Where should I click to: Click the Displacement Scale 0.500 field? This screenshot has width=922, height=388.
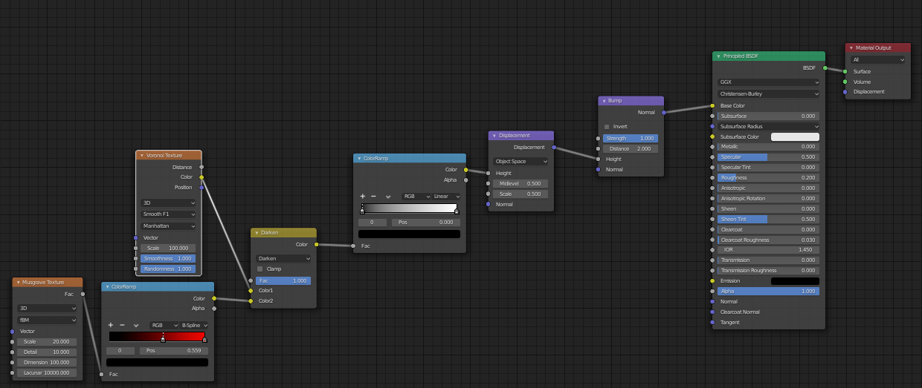click(x=521, y=194)
